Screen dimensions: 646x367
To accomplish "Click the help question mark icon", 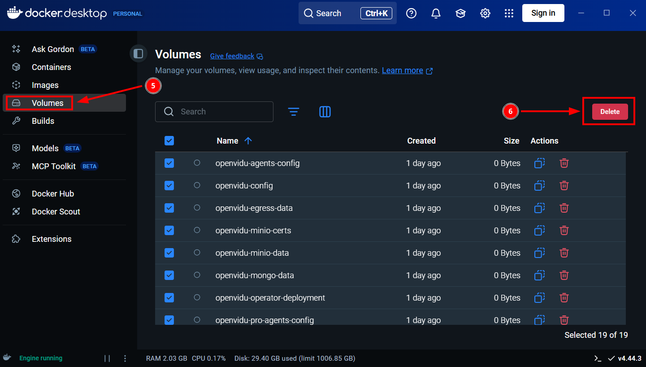I will coord(411,13).
